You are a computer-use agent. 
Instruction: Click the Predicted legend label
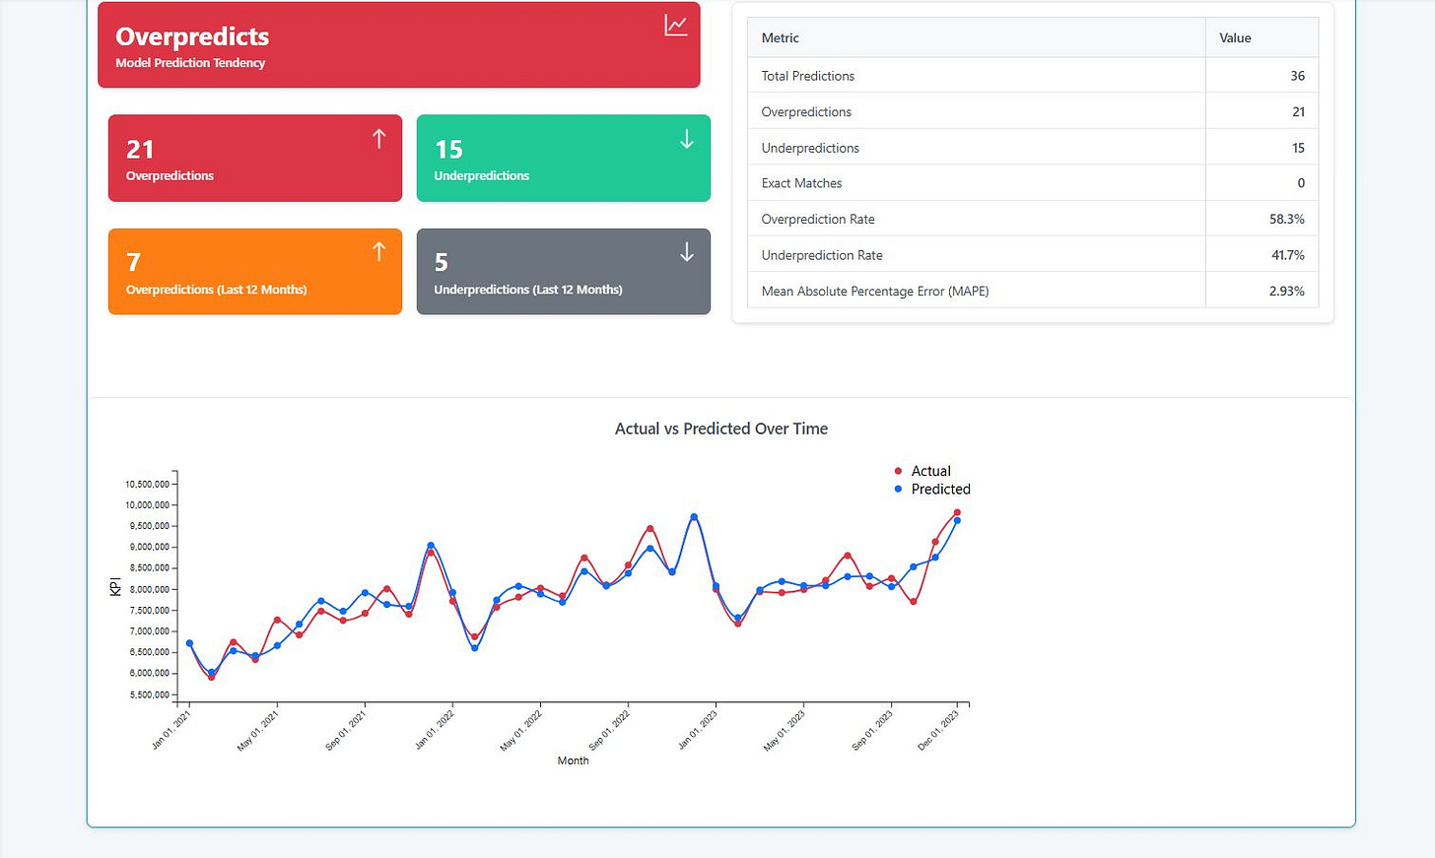coord(941,489)
